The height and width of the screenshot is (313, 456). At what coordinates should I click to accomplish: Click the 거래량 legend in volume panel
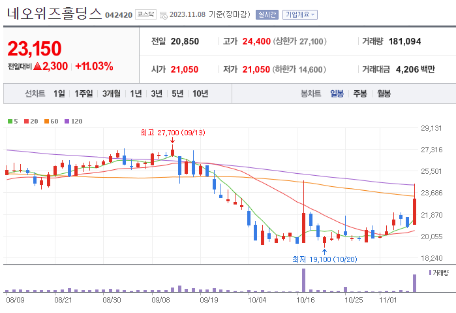point(438,272)
